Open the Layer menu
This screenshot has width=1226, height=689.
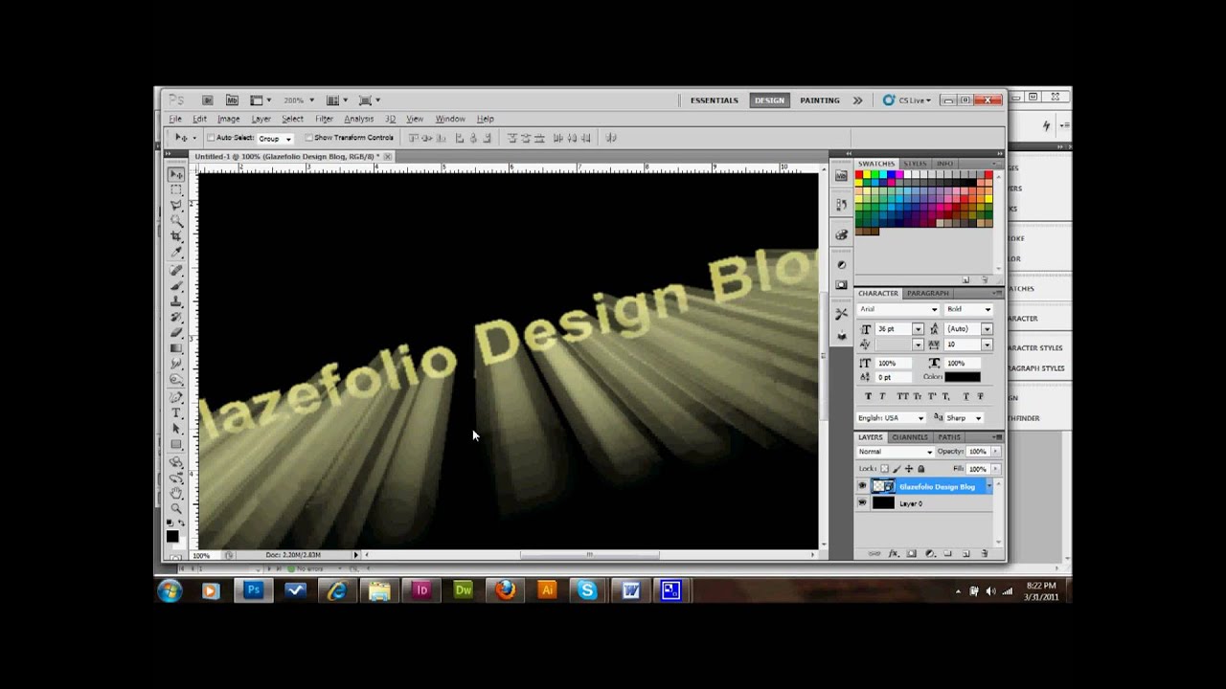click(261, 119)
